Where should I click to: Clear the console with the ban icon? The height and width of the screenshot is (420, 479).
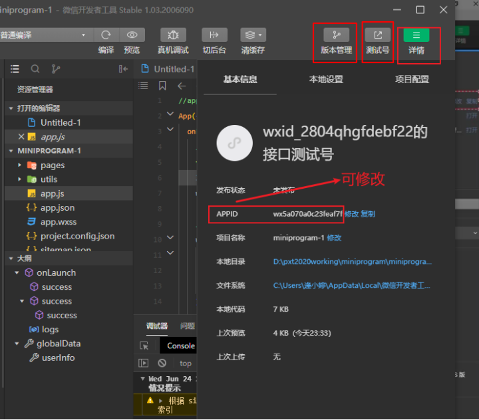click(162, 363)
